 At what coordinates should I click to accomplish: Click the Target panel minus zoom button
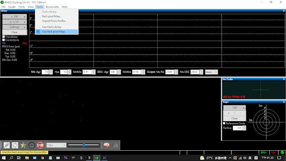tap(240, 113)
